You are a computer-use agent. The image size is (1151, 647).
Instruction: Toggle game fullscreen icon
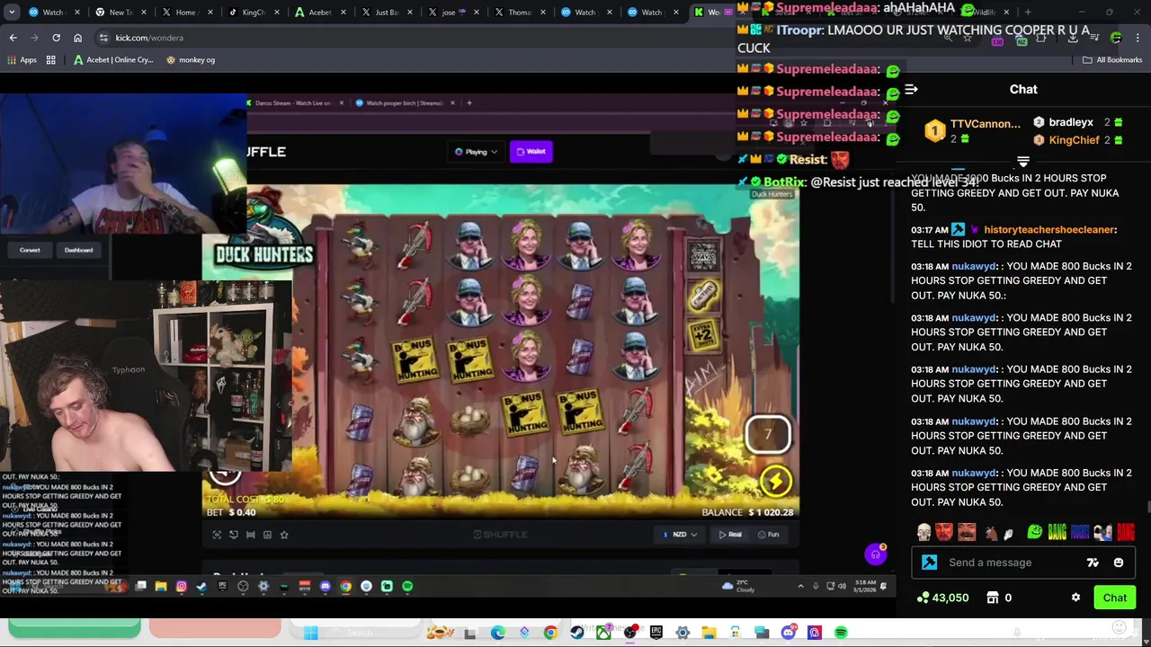pos(217,535)
